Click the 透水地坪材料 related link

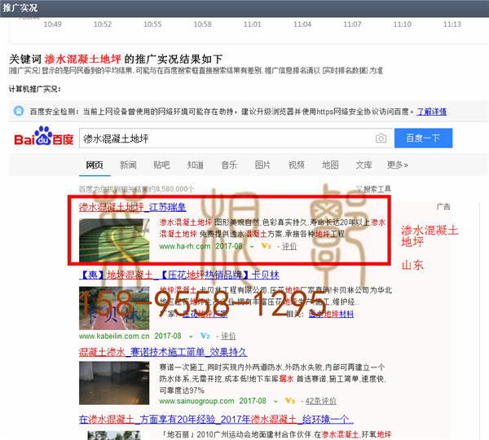click(331, 314)
